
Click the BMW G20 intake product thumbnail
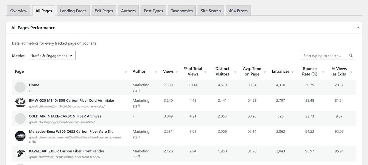(x=20, y=103)
